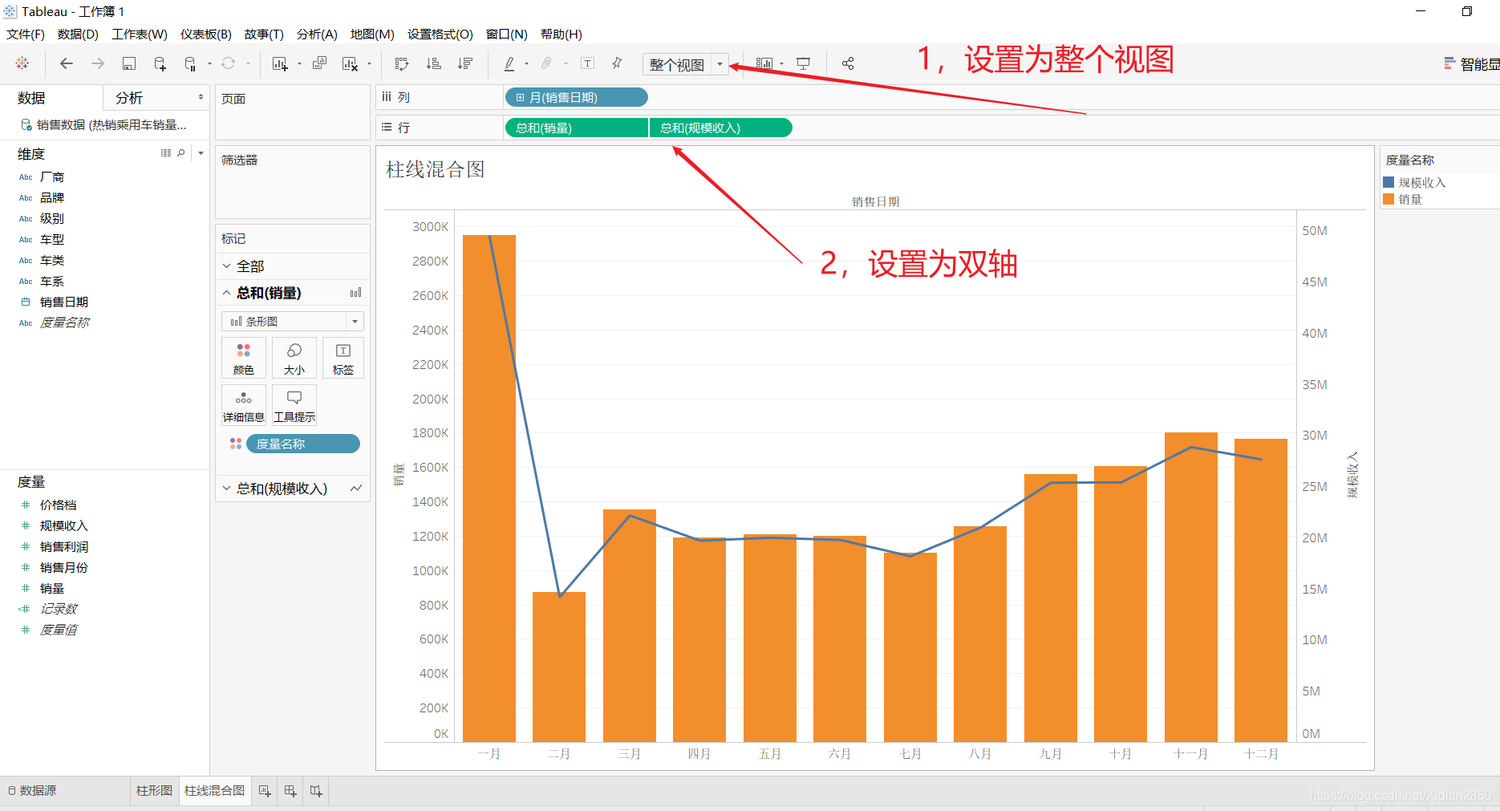Open the show/hide cards icon

point(764,63)
